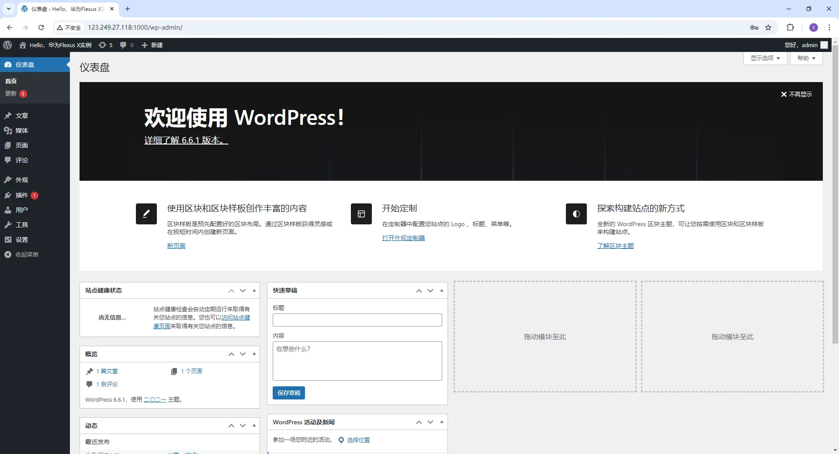The image size is (839, 454).
Task: Reload the page with the refresh icon
Action: 41,28
